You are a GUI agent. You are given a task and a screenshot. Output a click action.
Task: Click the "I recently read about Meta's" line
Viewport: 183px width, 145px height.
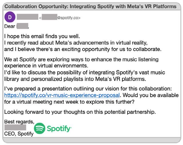point(76,43)
